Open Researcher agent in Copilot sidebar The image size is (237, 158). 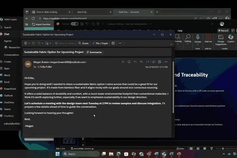(12, 47)
